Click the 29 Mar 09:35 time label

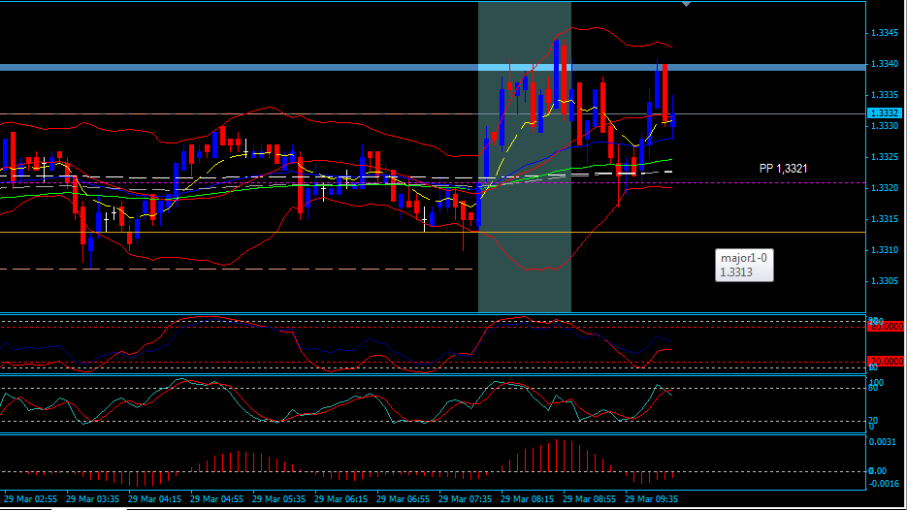pyautogui.click(x=651, y=498)
